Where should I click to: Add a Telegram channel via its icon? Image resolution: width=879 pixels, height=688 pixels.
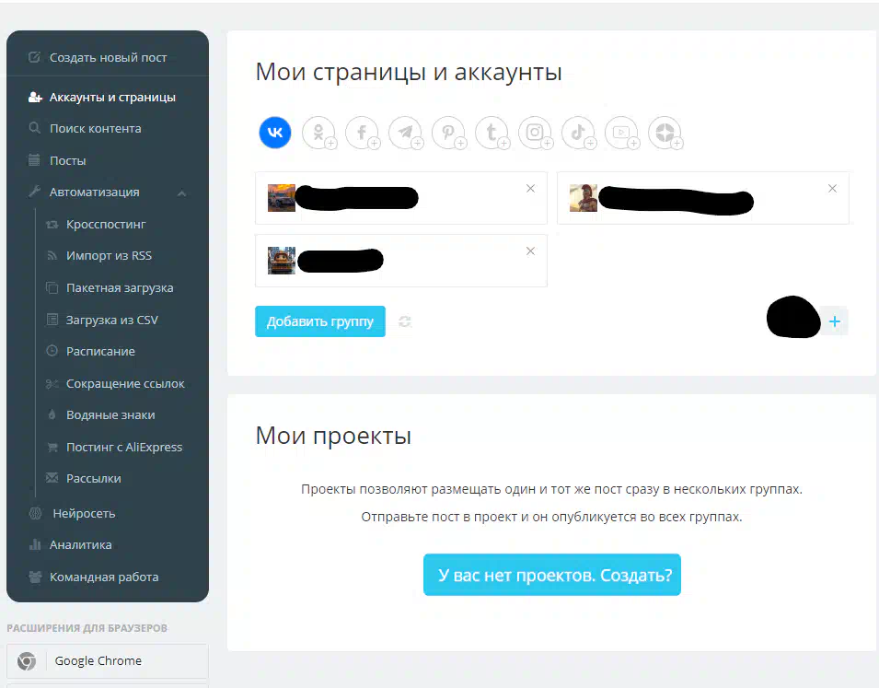tap(405, 133)
